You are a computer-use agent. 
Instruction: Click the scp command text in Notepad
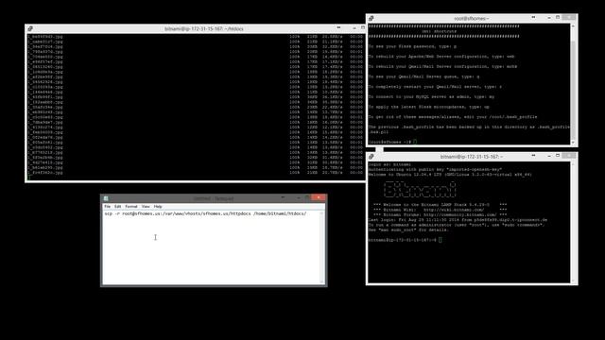205,213
